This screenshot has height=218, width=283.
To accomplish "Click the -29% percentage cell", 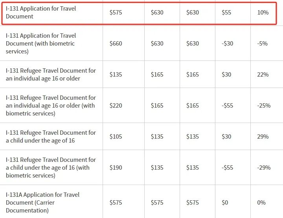I will (264, 167).
